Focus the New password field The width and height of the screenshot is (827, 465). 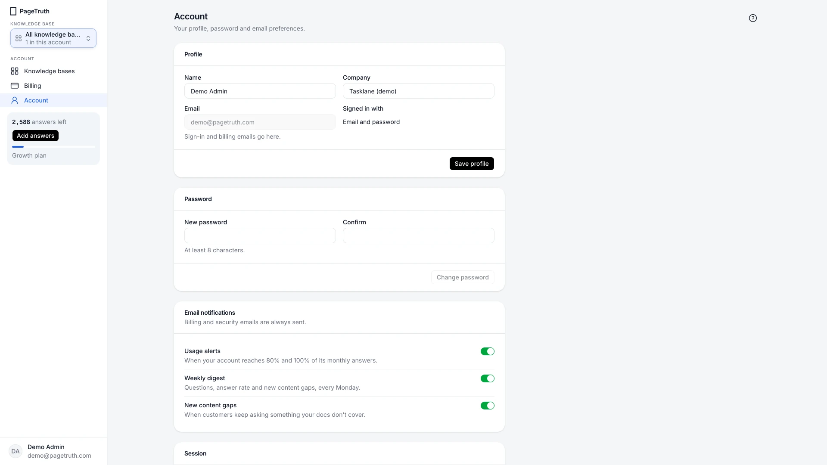[x=260, y=236]
